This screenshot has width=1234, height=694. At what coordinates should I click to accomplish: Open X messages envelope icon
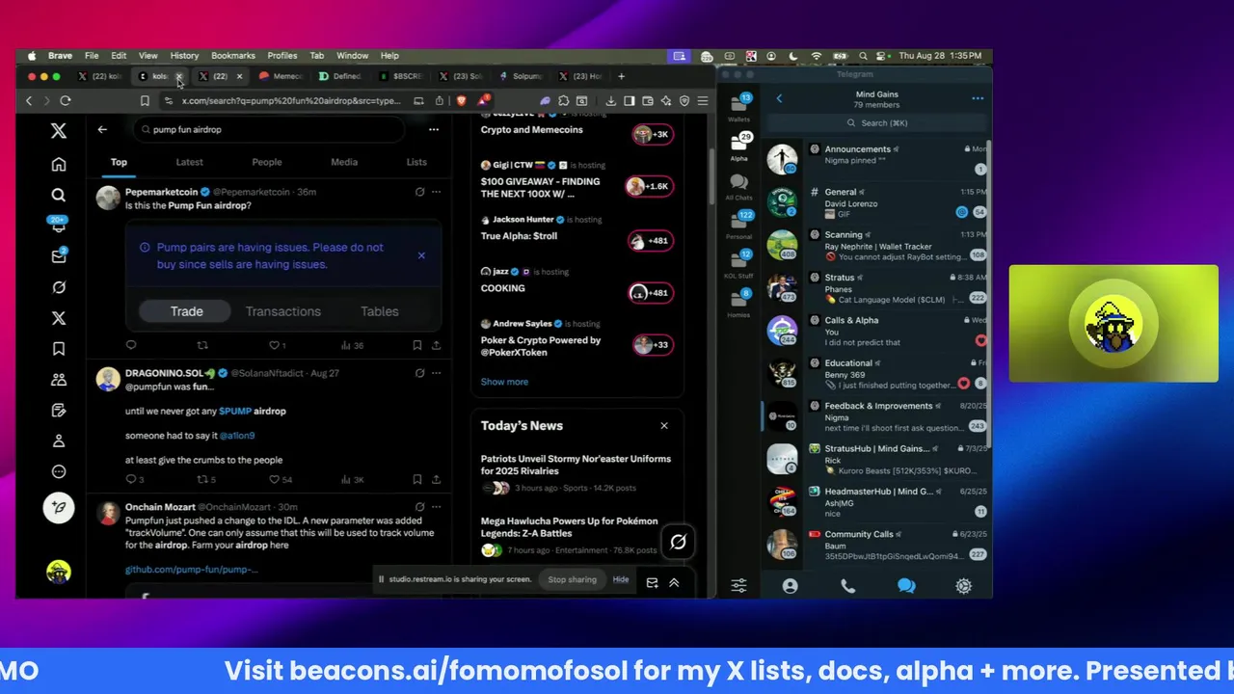click(59, 256)
